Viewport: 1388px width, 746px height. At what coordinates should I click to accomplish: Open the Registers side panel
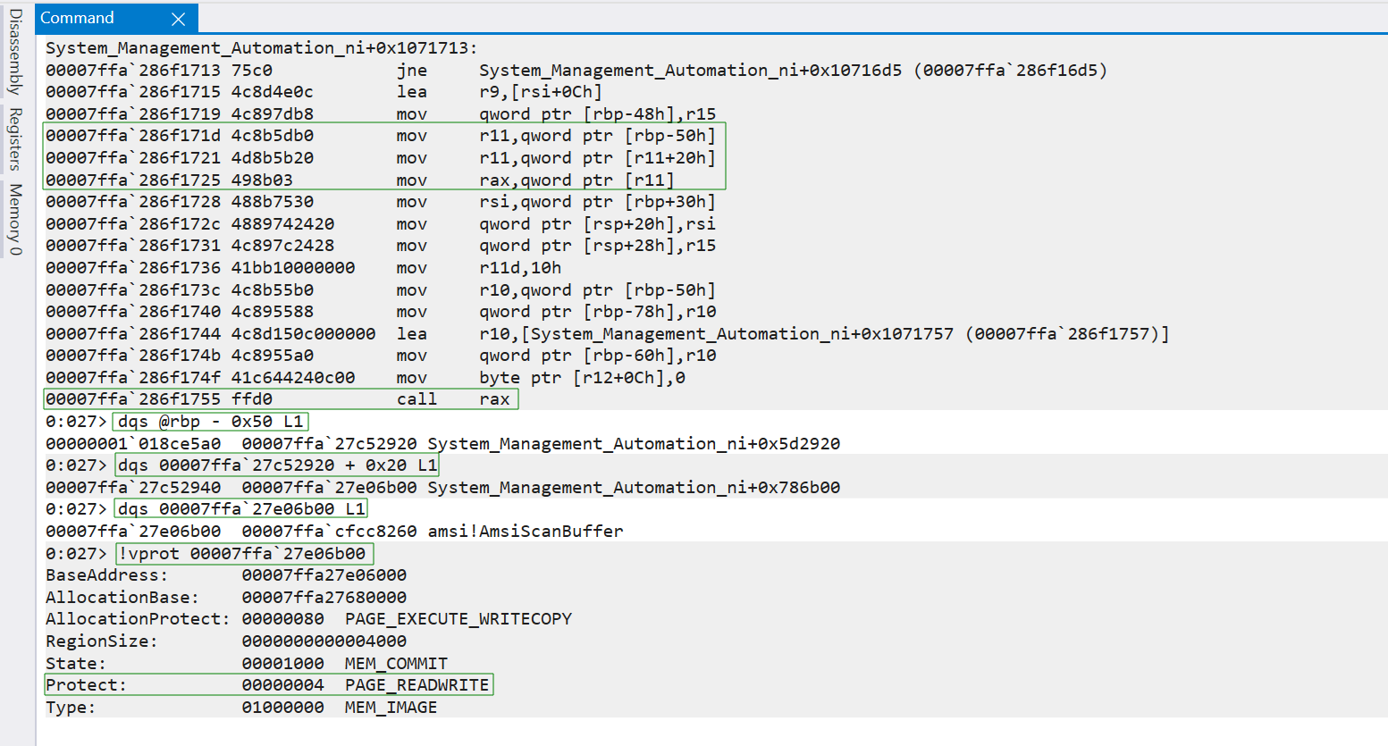pyautogui.click(x=14, y=138)
